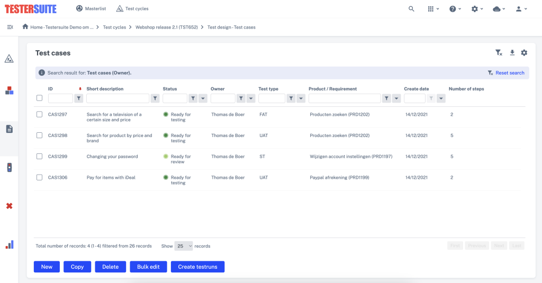The width and height of the screenshot is (542, 283).
Task: Click the info icon in search banner
Action: 42,72
